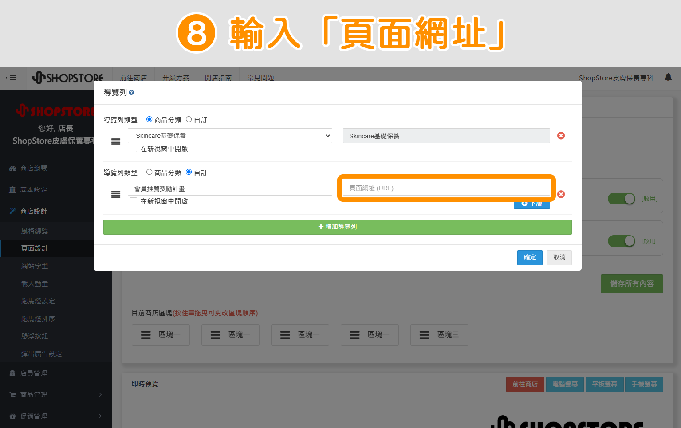Click the notification bell icon
Viewport: 681px width, 428px height.
(668, 77)
